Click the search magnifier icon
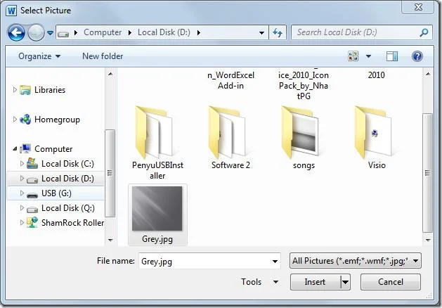Viewport: 442px width, 308px height. 424,33
